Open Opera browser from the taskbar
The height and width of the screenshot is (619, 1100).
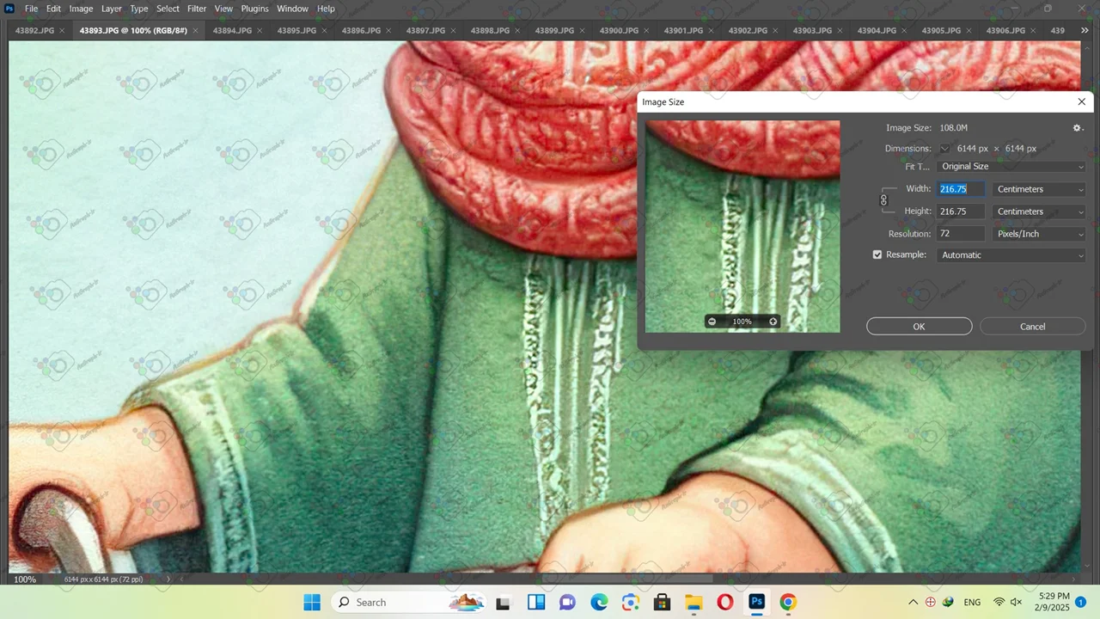pos(724,603)
